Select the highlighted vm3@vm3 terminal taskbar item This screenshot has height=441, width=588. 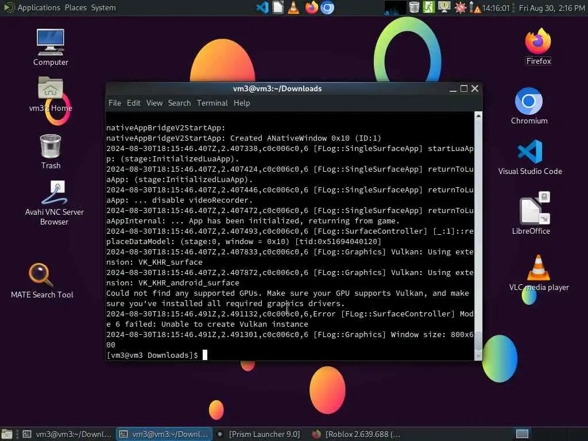(x=164, y=434)
